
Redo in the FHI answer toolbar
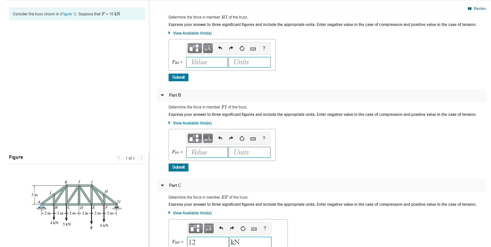click(231, 49)
